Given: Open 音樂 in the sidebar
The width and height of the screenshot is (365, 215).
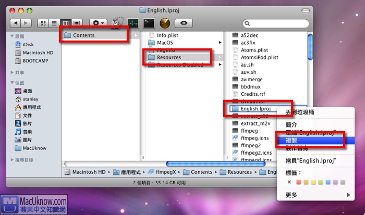Looking at the screenshot, I should (23, 132).
